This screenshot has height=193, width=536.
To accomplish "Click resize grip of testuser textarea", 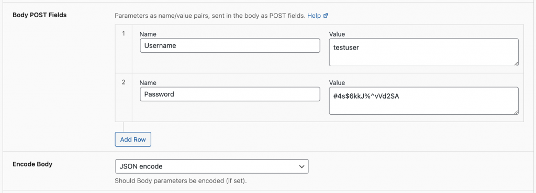I will coord(516,63).
